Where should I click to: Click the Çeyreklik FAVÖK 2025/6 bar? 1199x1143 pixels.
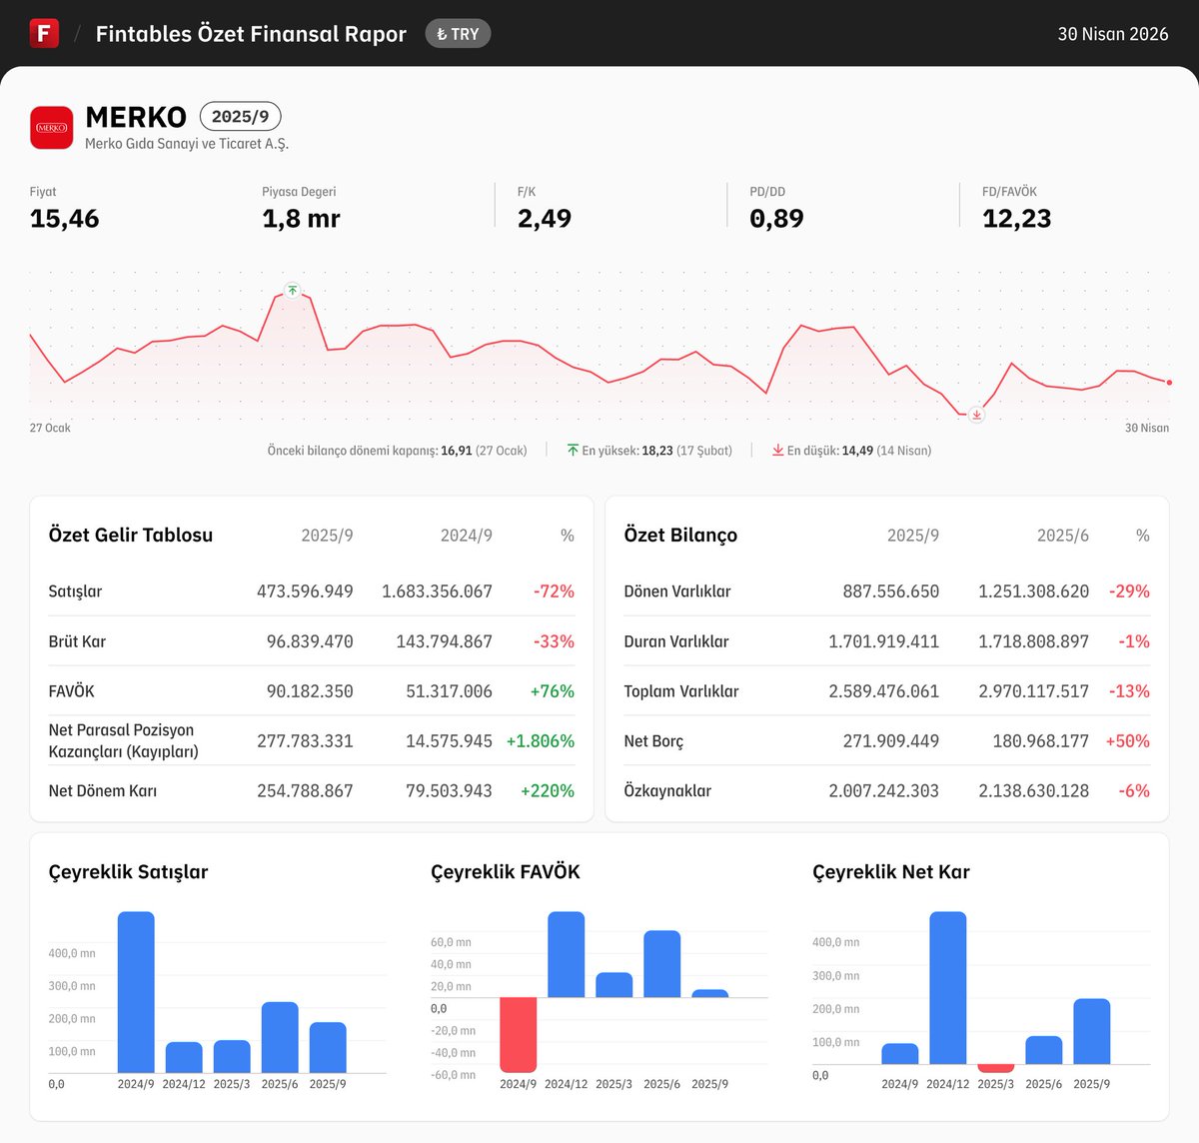[x=661, y=964]
